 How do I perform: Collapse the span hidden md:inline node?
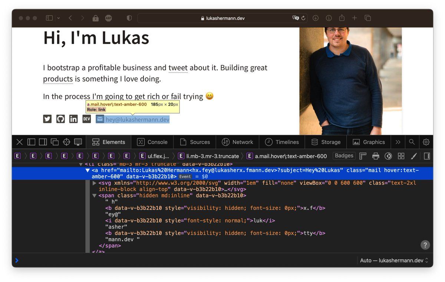click(x=95, y=196)
